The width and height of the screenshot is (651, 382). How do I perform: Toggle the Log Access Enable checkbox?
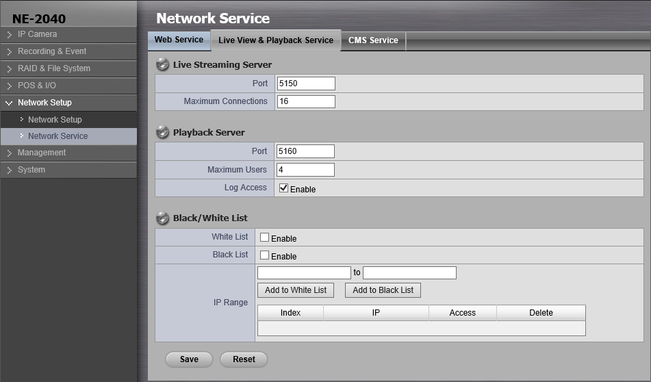[x=283, y=188]
